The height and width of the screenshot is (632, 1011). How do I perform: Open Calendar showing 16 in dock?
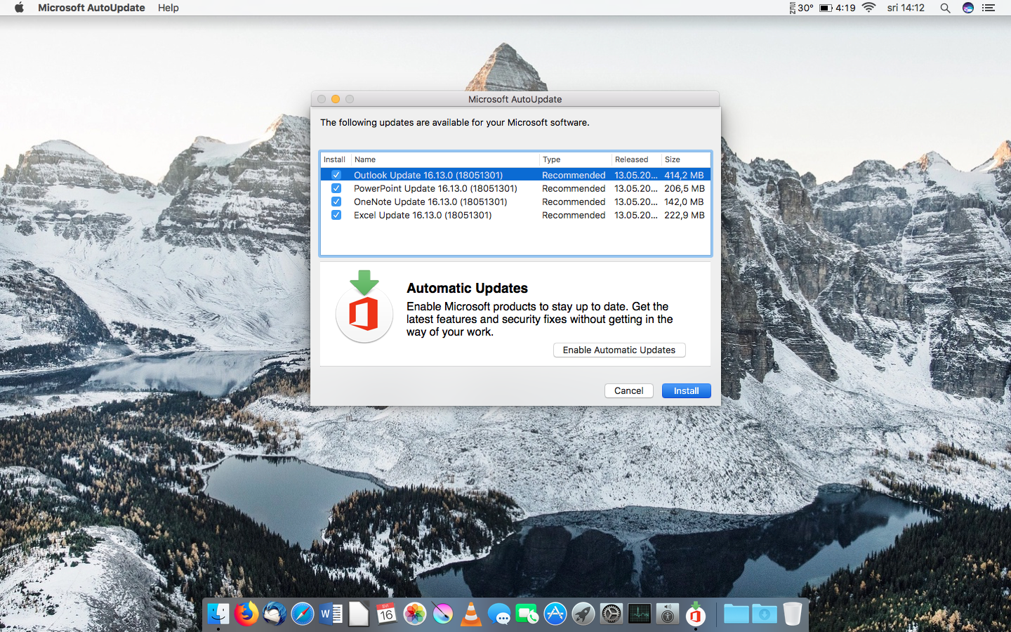(x=386, y=614)
